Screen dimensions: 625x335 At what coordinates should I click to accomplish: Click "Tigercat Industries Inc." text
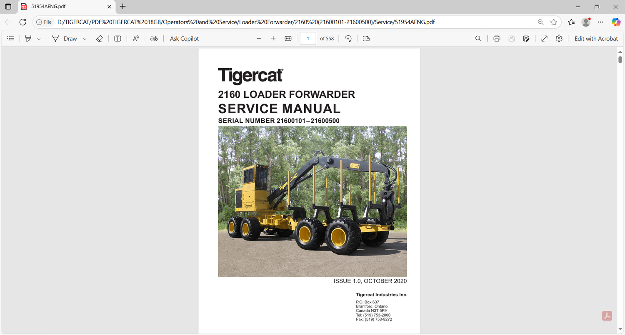382,295
